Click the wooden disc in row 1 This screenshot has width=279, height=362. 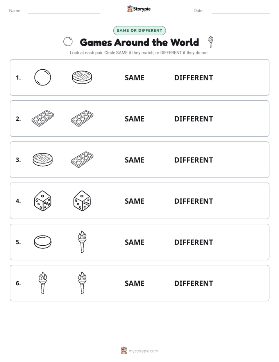pyautogui.click(x=82, y=77)
